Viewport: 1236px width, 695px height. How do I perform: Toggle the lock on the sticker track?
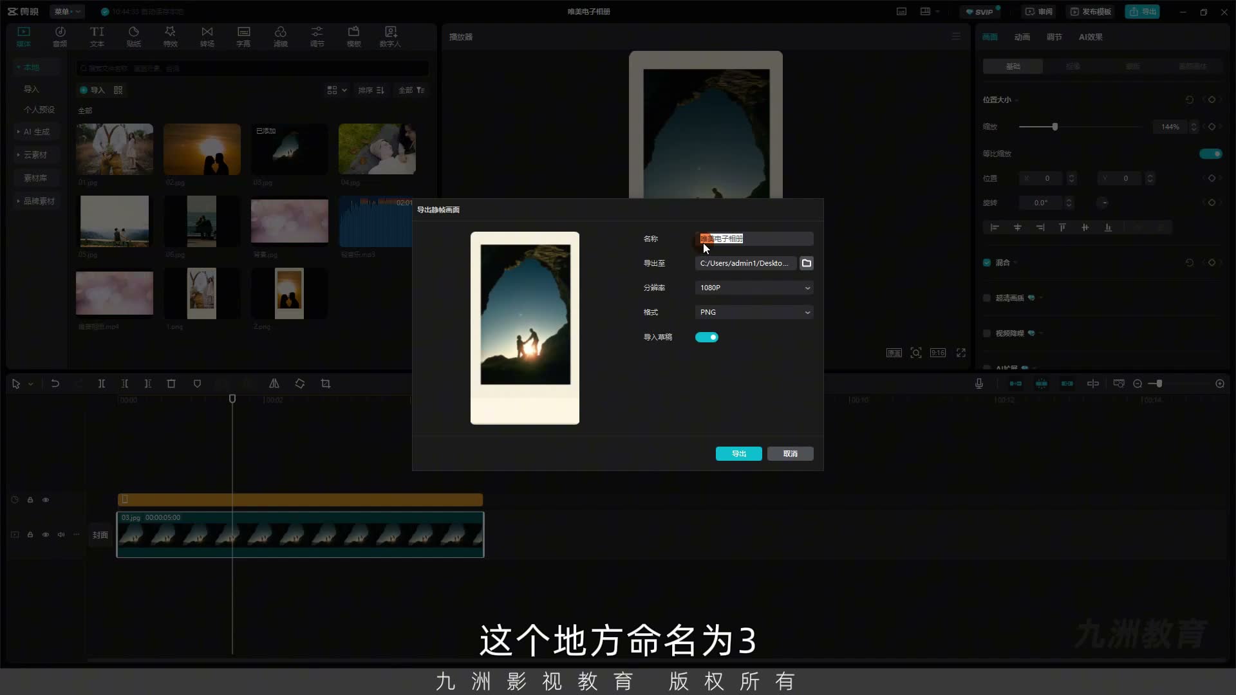[x=30, y=500]
